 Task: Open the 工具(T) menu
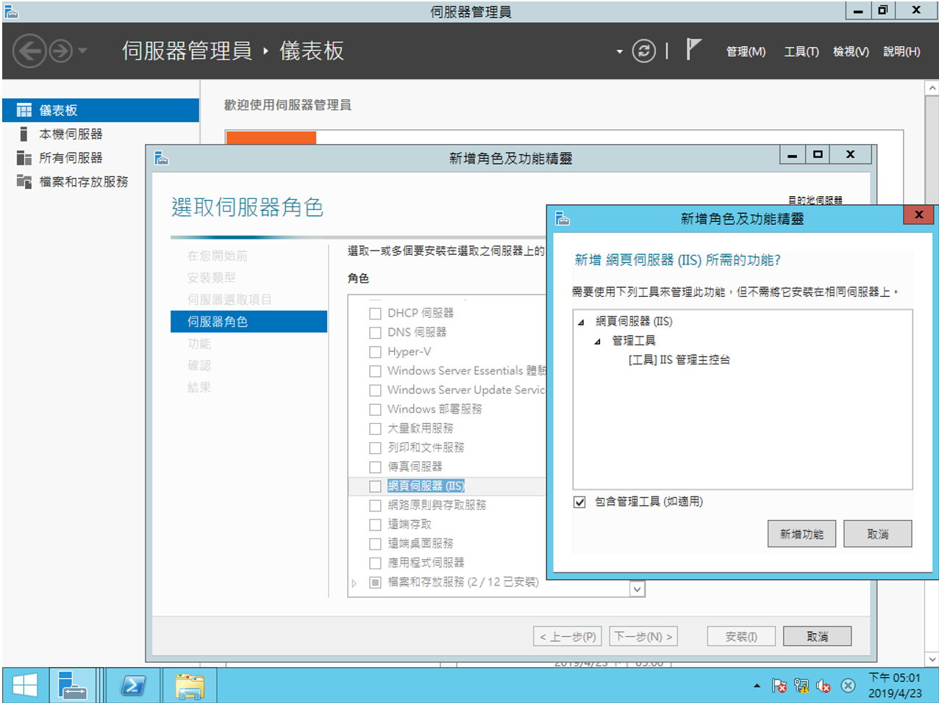pos(801,51)
